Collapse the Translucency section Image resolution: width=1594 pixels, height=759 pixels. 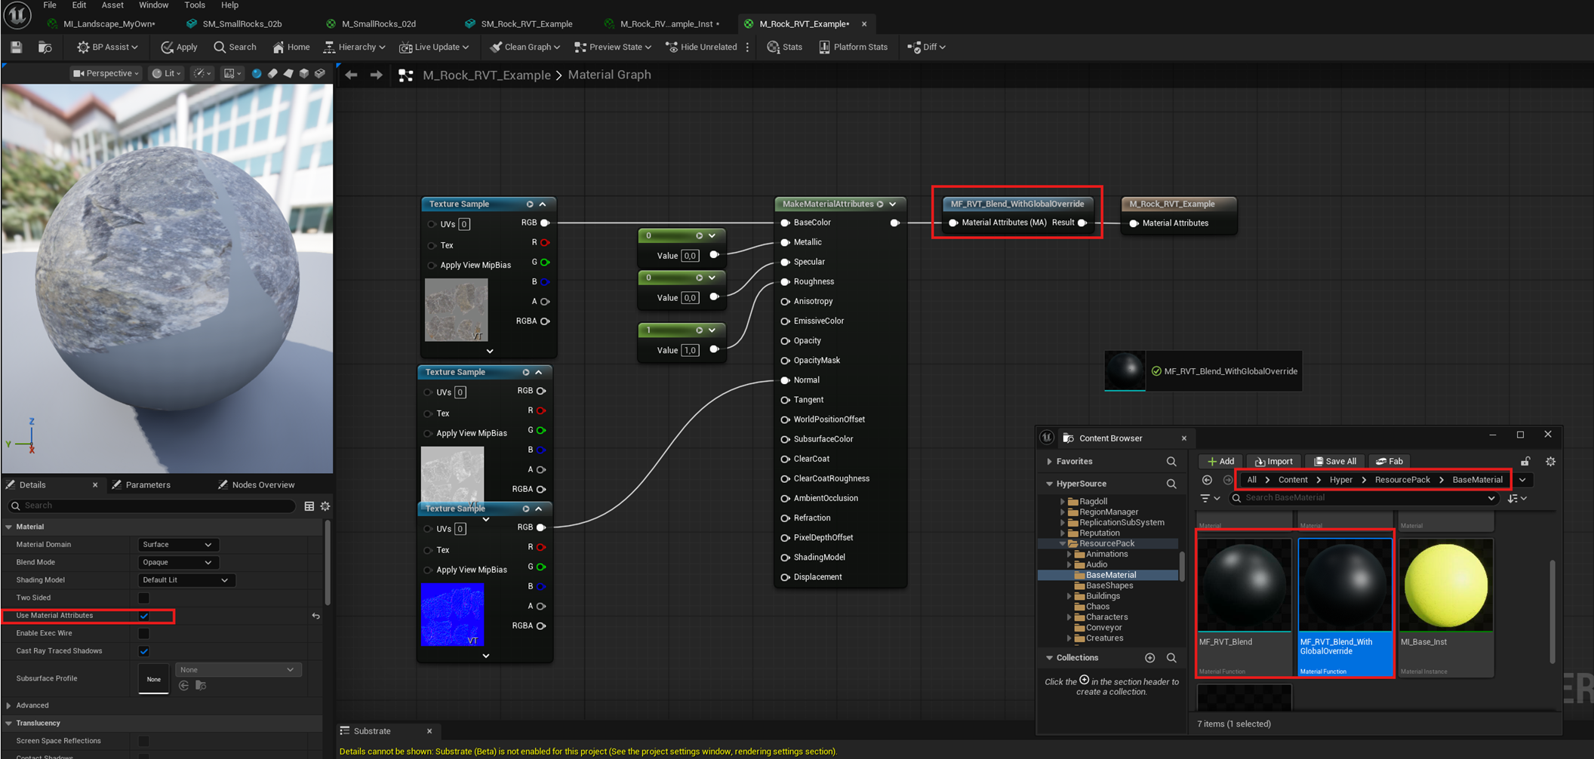(x=9, y=723)
